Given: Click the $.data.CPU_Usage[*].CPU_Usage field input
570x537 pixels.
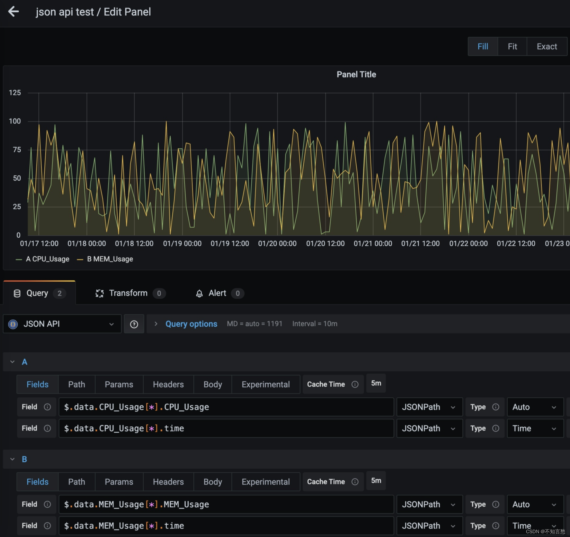Looking at the screenshot, I should click(x=226, y=407).
